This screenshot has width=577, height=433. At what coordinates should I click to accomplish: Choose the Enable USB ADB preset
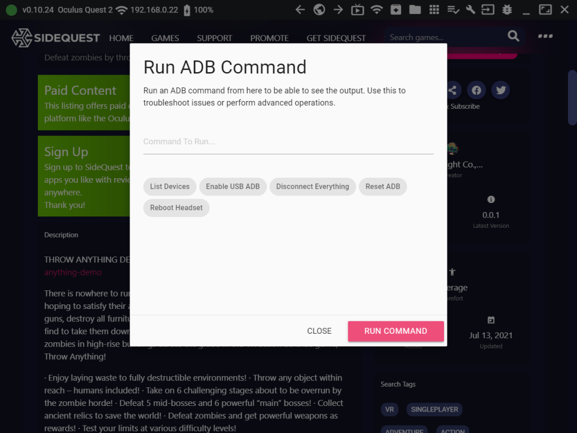click(x=233, y=187)
